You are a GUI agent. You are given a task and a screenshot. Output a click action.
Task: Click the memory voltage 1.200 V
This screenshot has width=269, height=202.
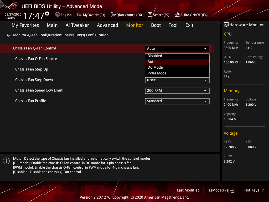[251, 105]
